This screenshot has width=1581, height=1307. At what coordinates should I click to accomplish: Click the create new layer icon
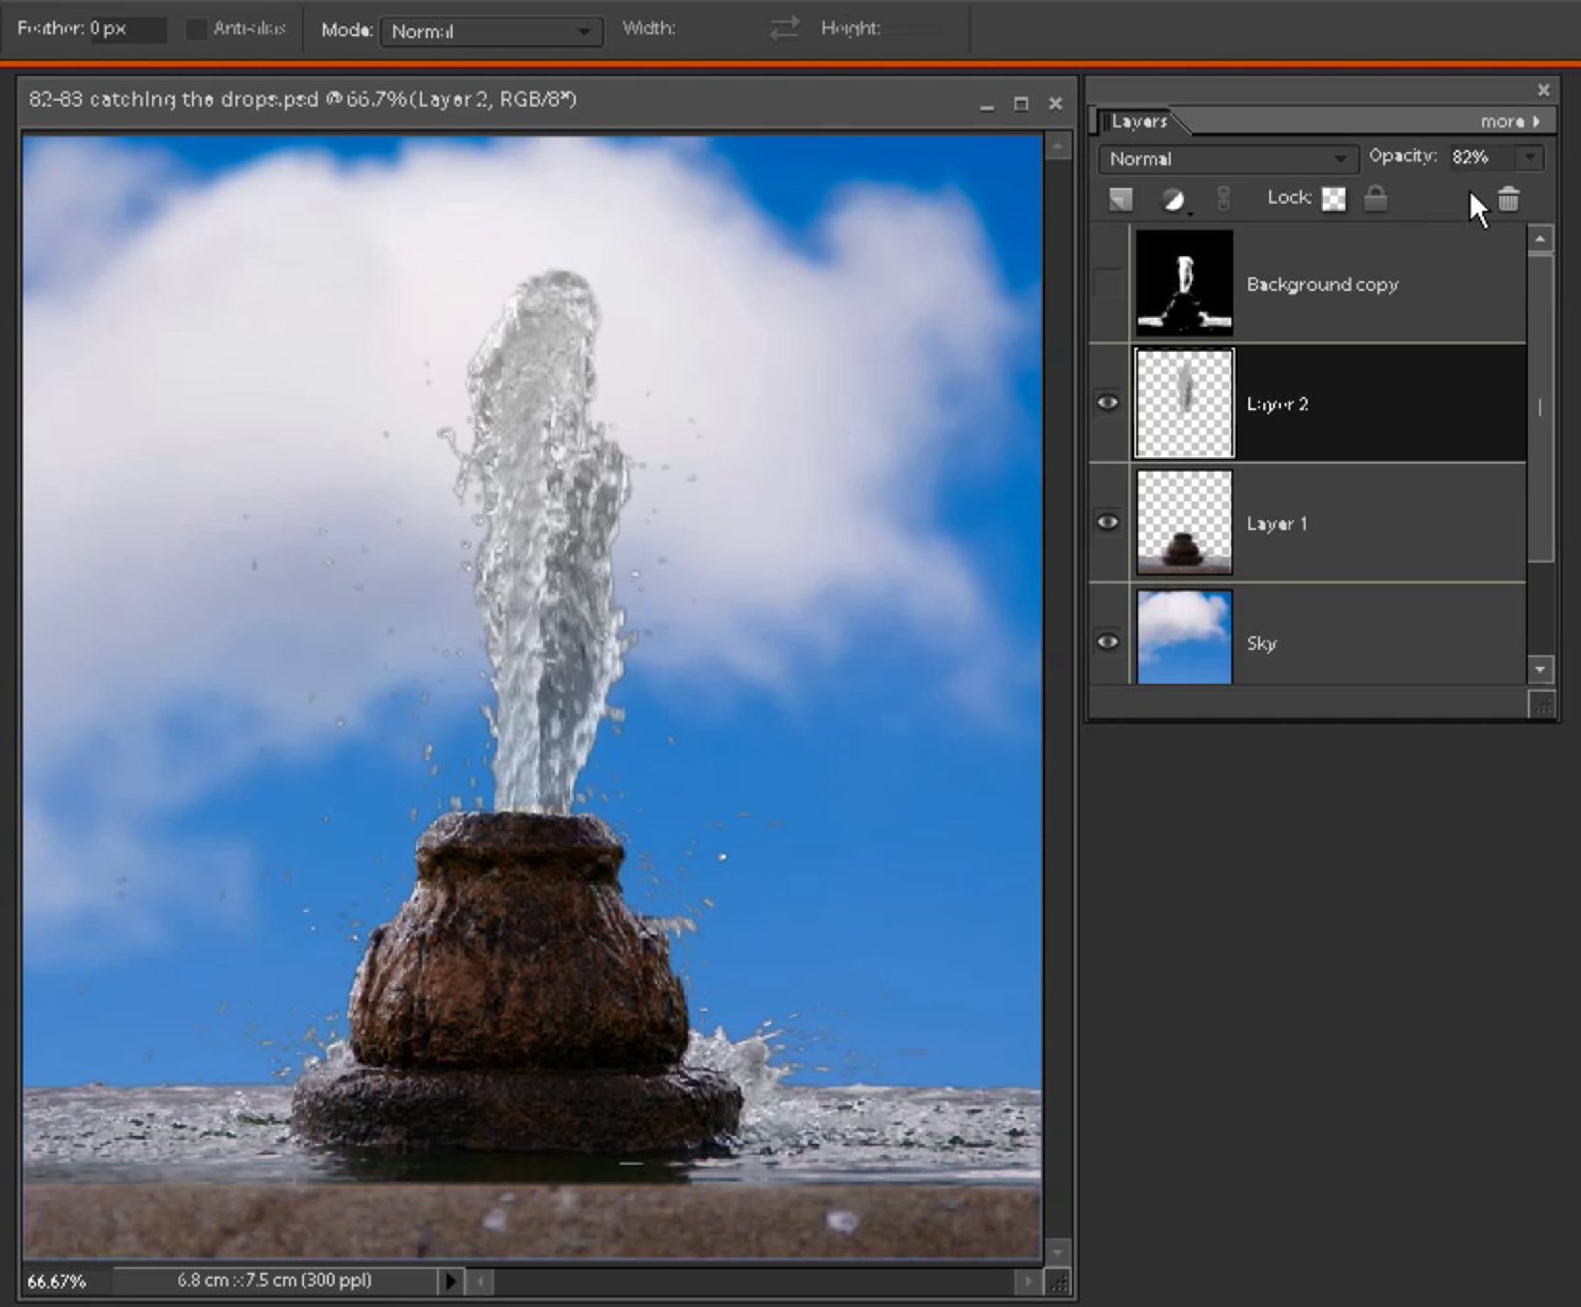click(x=1121, y=200)
